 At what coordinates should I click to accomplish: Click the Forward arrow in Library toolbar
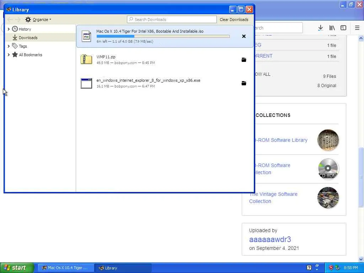tap(18, 20)
